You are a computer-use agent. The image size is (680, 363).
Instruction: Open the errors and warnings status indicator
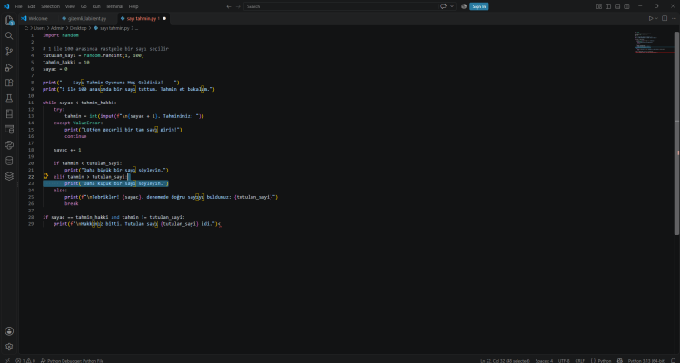[x=25, y=360]
